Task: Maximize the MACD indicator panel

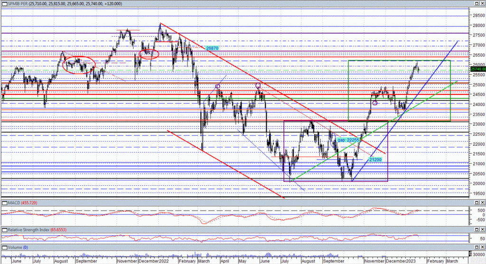Action: click(477, 203)
